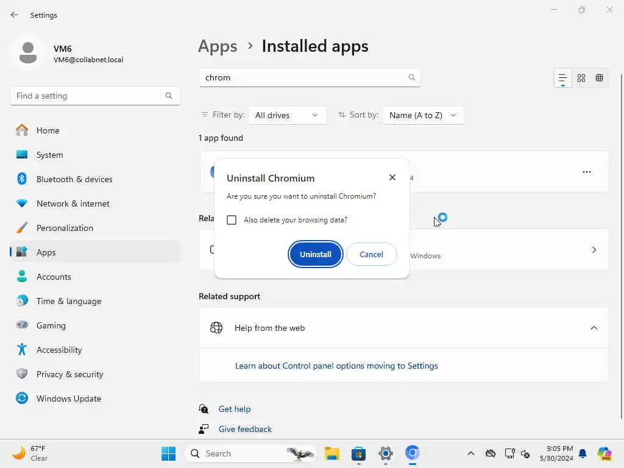This screenshot has height=468, width=624.
Task: Open Windows Update settings
Action: coord(94,399)
